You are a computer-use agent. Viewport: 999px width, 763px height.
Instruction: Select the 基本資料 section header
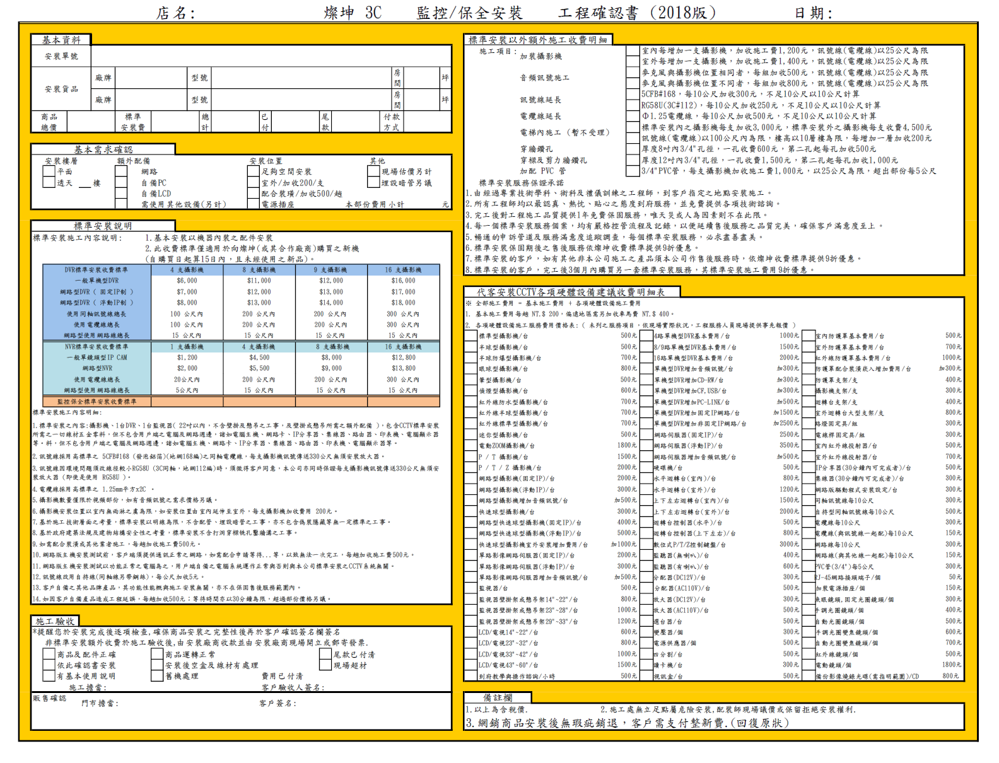pyautogui.click(x=61, y=40)
